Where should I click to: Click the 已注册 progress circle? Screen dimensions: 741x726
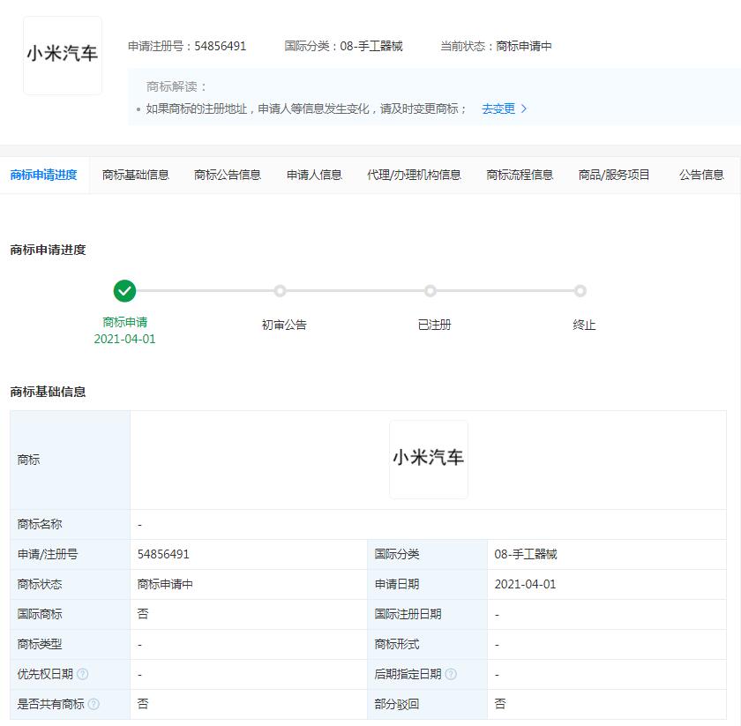click(x=430, y=291)
